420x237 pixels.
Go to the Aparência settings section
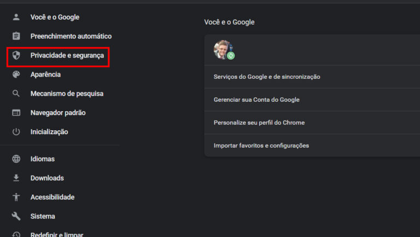click(45, 74)
